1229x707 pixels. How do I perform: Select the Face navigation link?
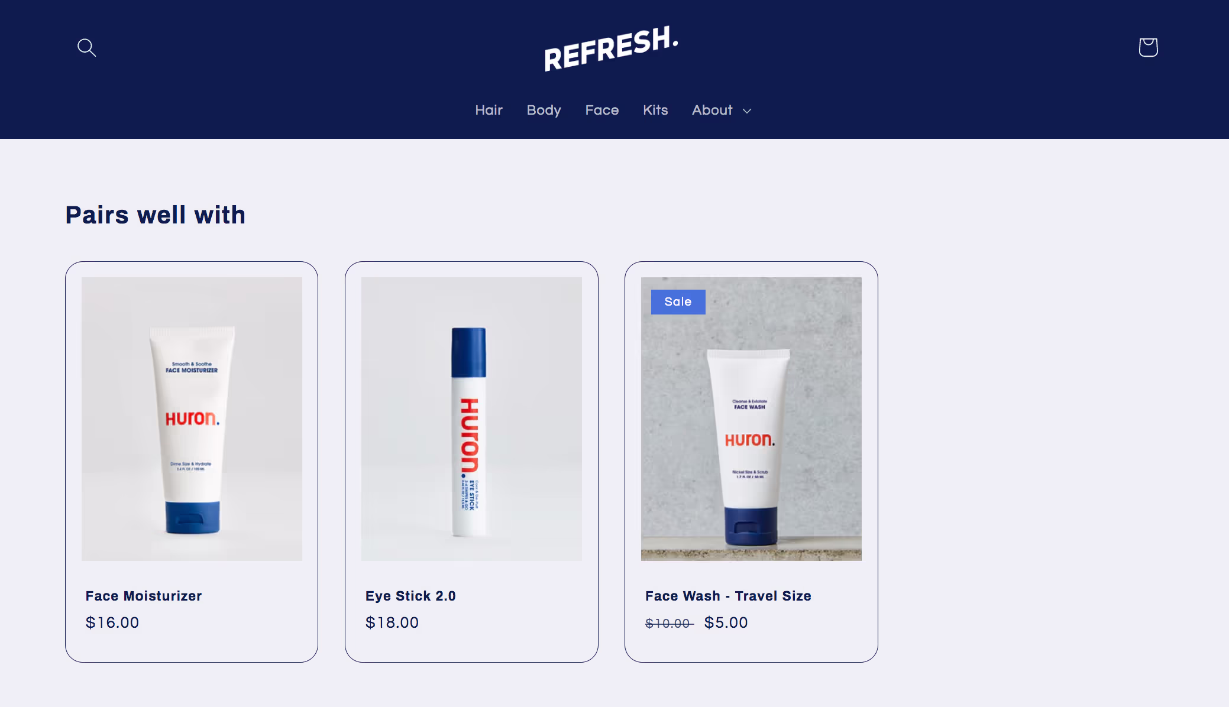[x=601, y=110]
